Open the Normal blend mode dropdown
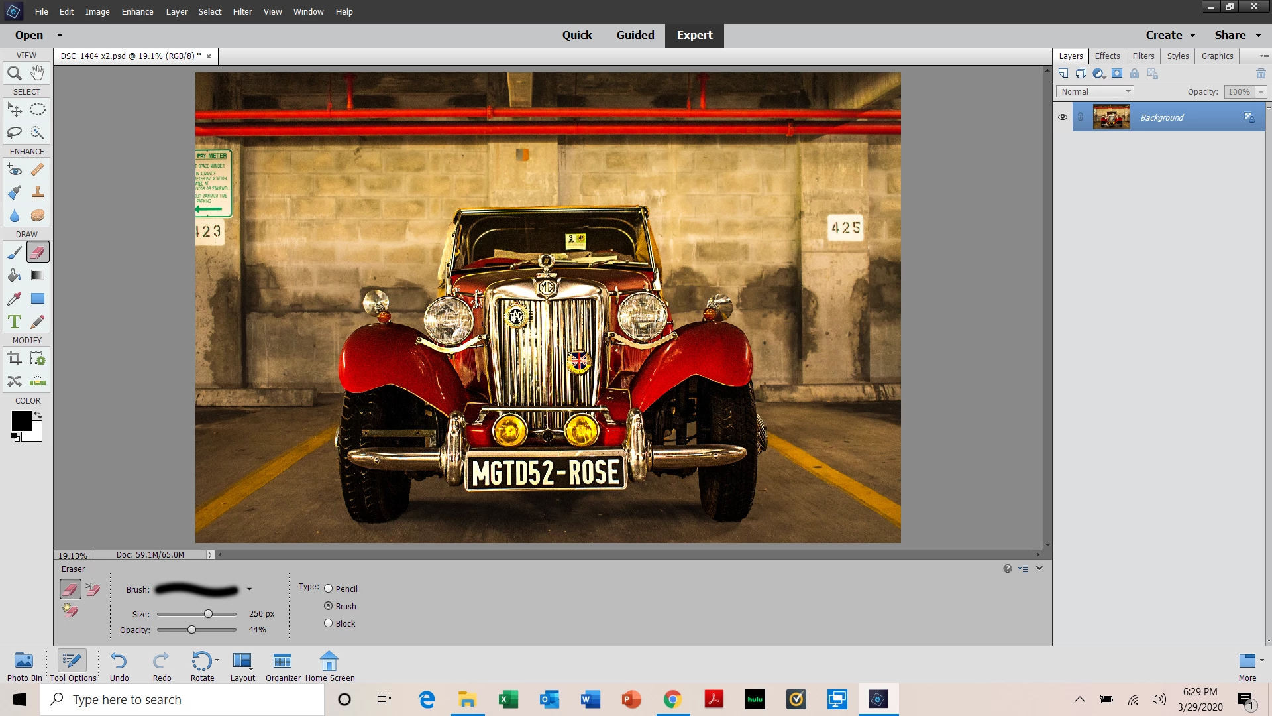 pyautogui.click(x=1094, y=92)
